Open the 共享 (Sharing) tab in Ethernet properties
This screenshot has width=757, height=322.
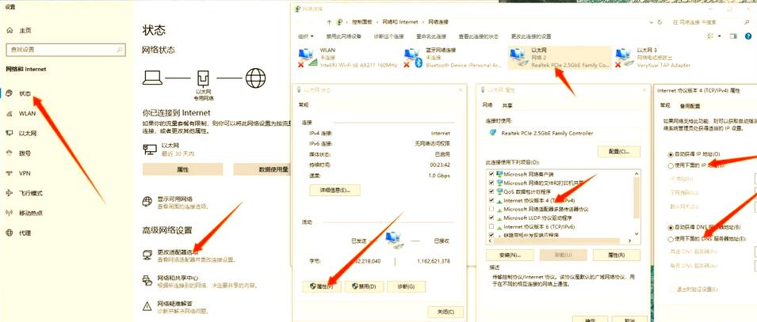coord(507,105)
